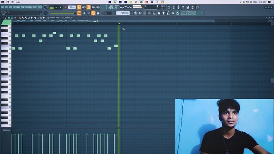
Task: Open the project picker page icon
Action: [x=159, y=13]
